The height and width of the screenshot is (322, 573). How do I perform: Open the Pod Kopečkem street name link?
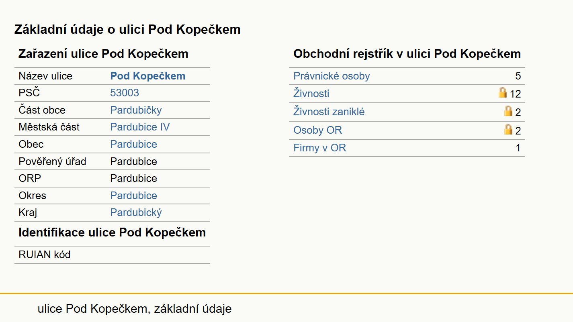[148, 76]
